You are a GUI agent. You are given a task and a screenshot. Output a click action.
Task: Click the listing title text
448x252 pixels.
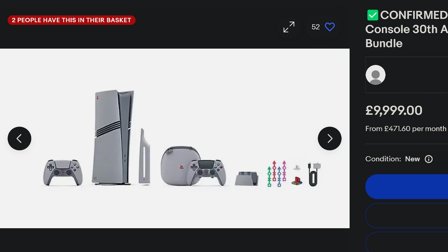407,29
